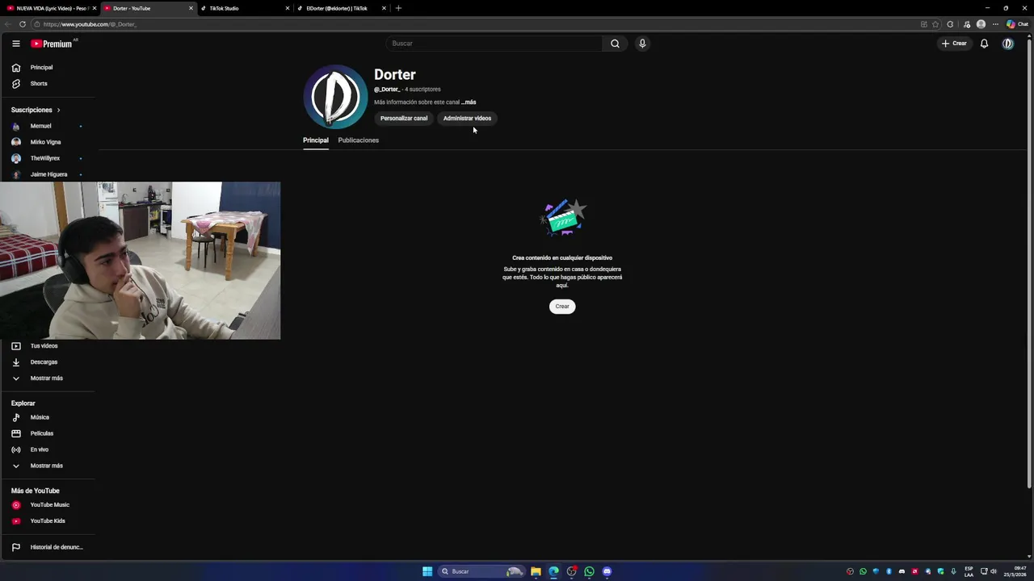
Task: Add this page to favorites with the star icon
Action: [935, 24]
